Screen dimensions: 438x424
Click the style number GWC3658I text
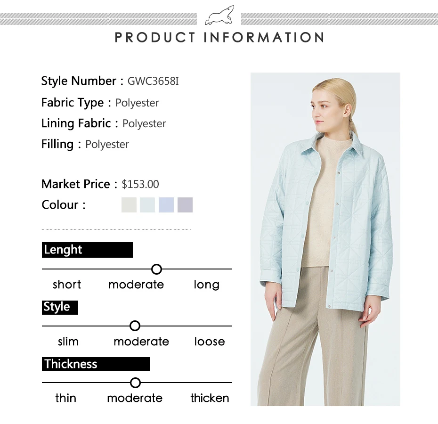(153, 82)
